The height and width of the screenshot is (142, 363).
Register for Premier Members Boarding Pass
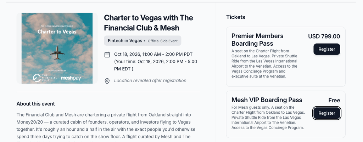[x=326, y=49]
